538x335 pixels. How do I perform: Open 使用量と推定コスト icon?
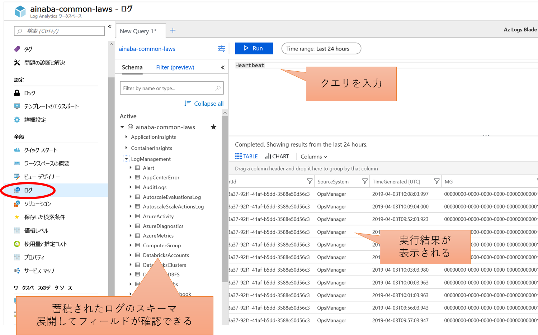17,244
